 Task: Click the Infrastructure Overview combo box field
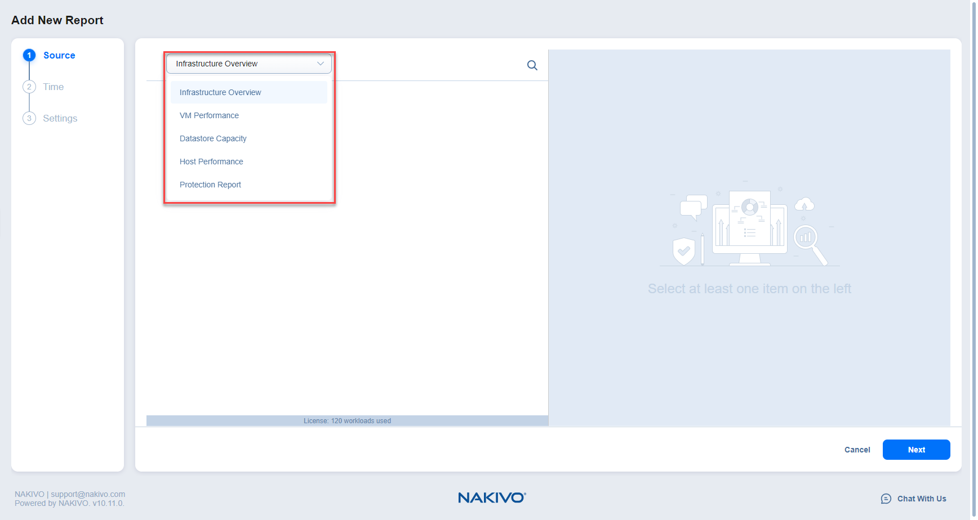[242, 64]
